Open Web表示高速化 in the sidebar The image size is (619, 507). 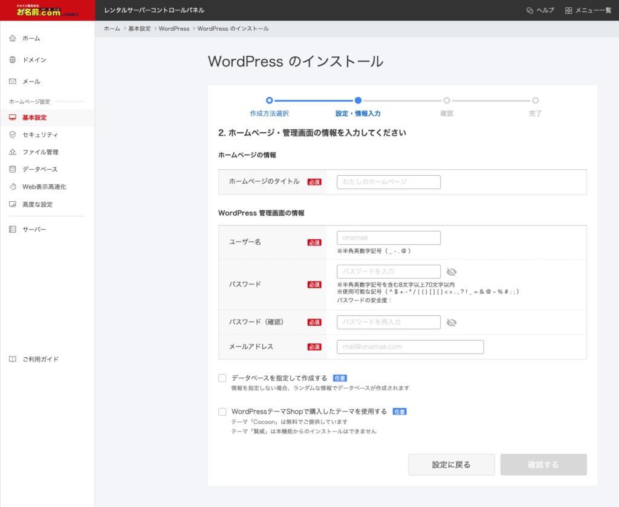pyautogui.click(x=44, y=187)
